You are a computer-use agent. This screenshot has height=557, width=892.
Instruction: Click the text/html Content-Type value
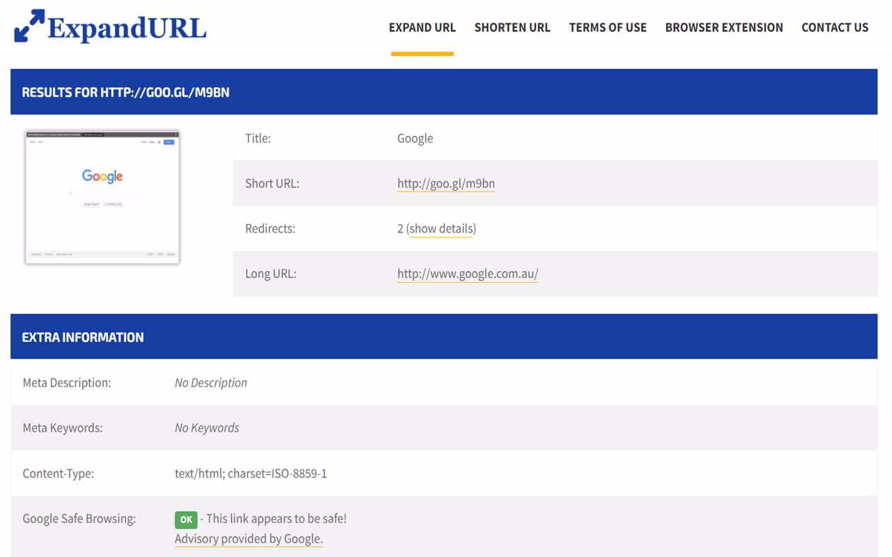pyautogui.click(x=251, y=474)
